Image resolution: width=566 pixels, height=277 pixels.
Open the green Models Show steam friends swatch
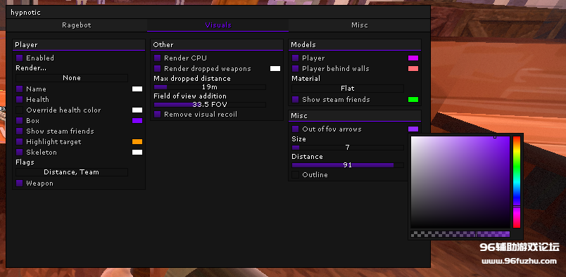click(x=413, y=100)
